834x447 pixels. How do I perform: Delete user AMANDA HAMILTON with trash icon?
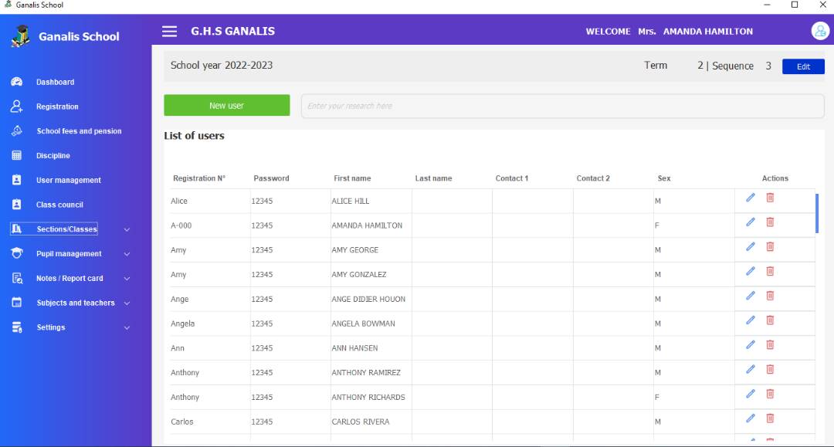click(770, 222)
